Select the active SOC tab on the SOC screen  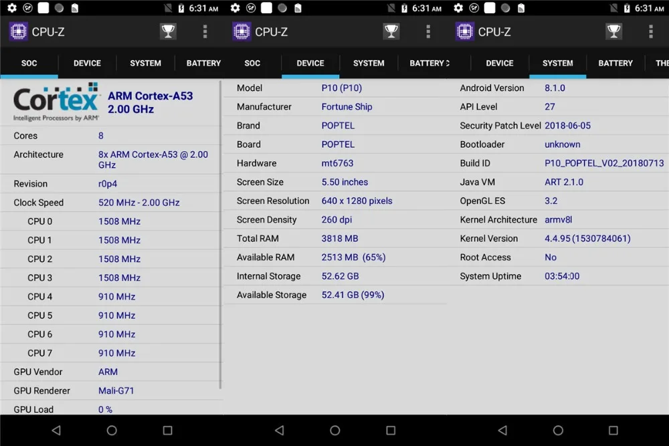click(x=29, y=63)
